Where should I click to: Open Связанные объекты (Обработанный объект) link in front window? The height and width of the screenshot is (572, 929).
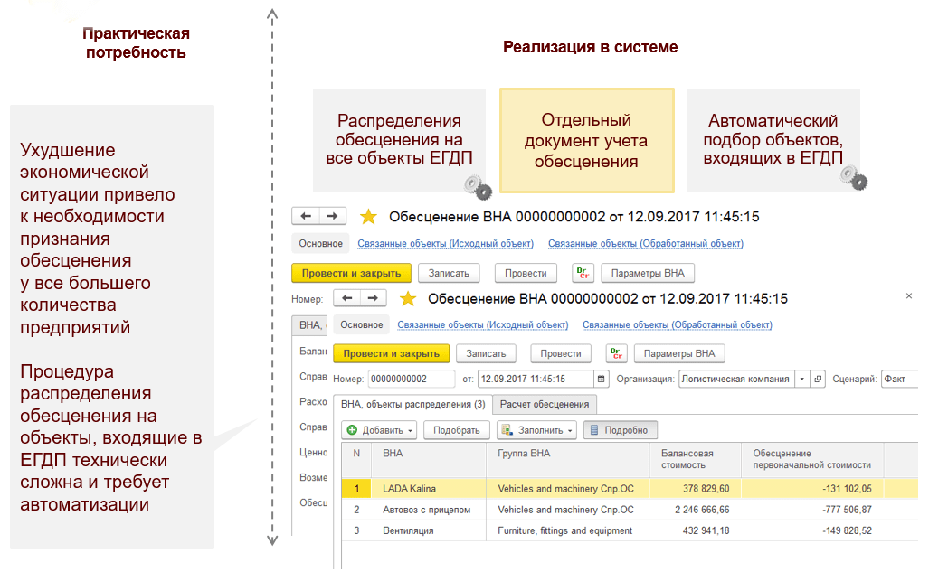(677, 325)
